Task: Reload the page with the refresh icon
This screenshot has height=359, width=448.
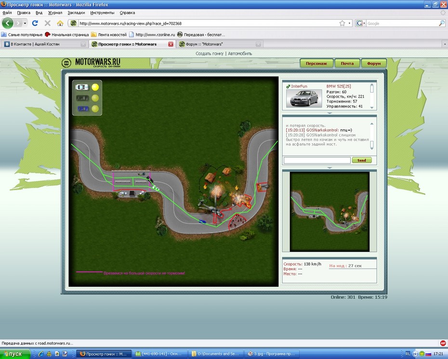Action: (35, 23)
